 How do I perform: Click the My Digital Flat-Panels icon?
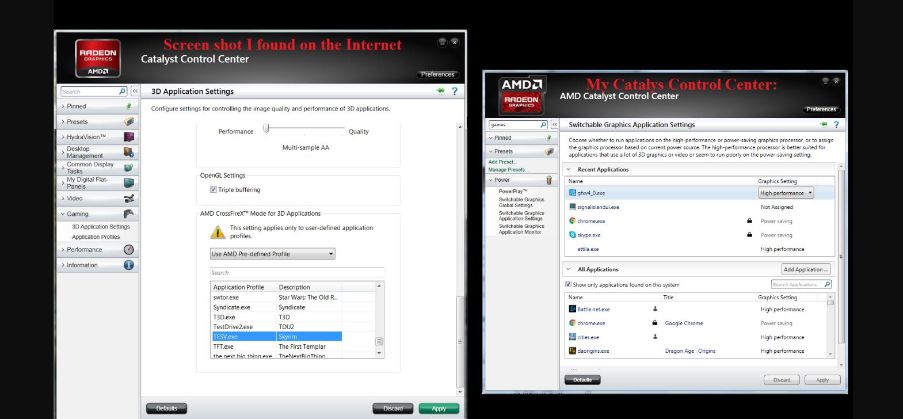click(x=129, y=183)
